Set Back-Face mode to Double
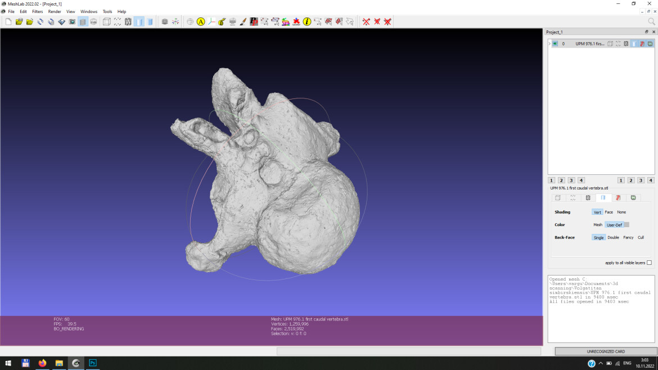 (x=613, y=237)
